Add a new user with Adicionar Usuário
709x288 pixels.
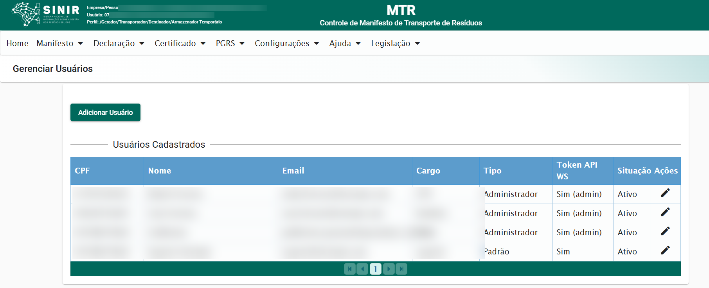[x=105, y=113]
